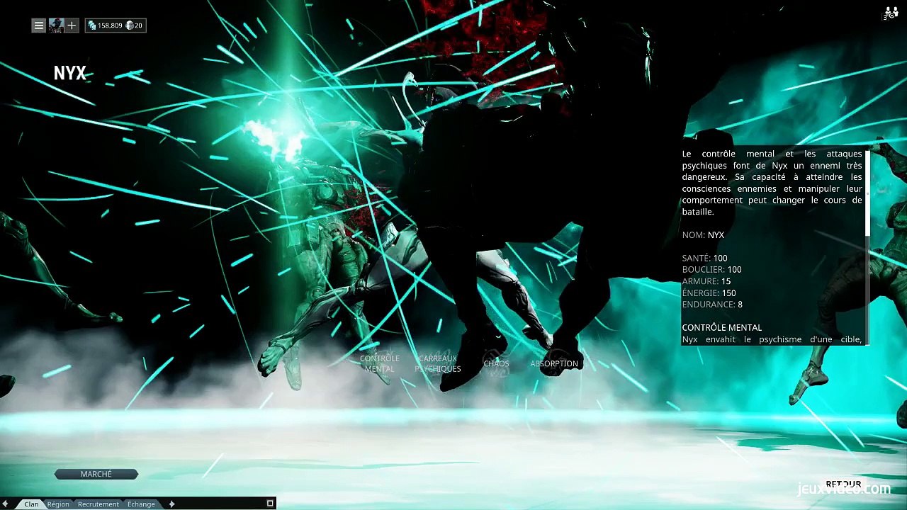Click the player avatar portrait
The image size is (907, 510).
[56, 25]
